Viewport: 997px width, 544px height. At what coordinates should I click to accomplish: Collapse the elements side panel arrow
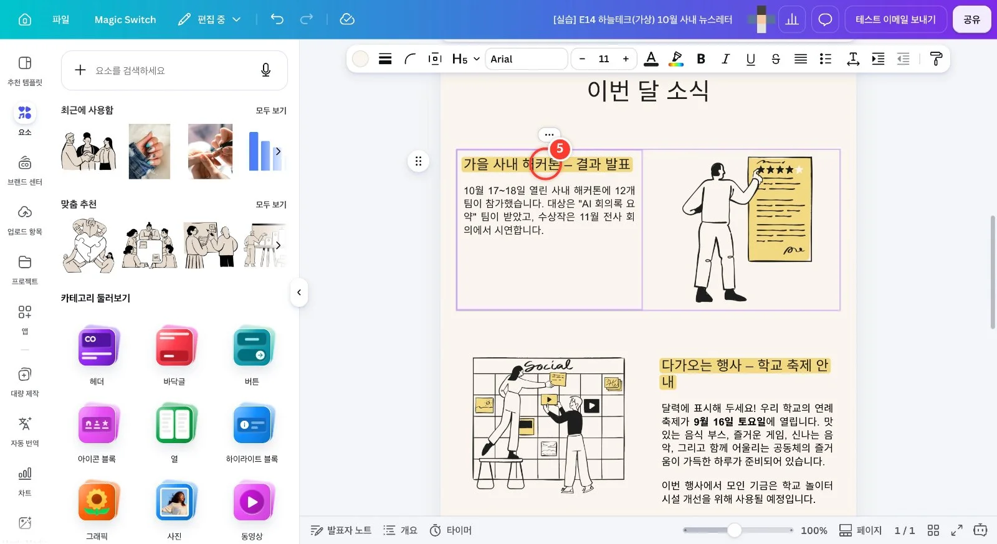pos(299,293)
